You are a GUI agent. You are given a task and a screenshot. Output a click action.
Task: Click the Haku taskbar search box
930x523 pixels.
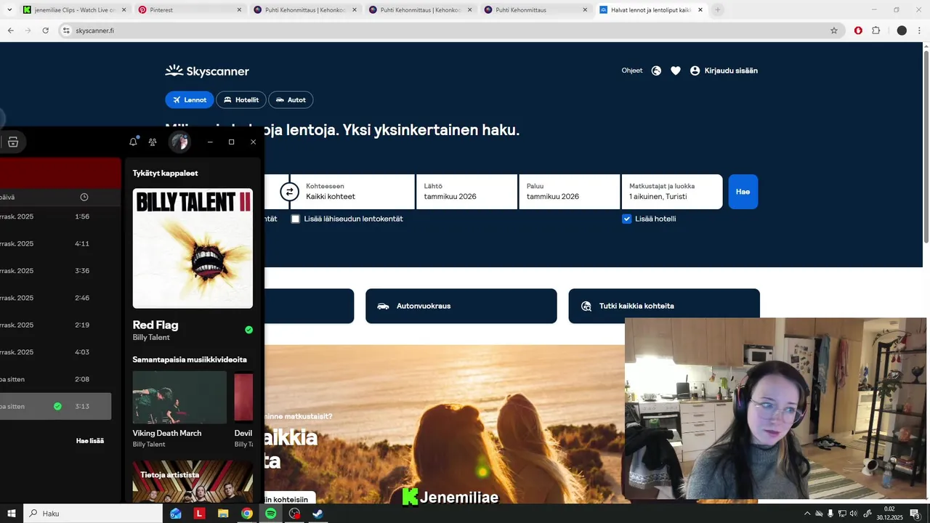(93, 514)
